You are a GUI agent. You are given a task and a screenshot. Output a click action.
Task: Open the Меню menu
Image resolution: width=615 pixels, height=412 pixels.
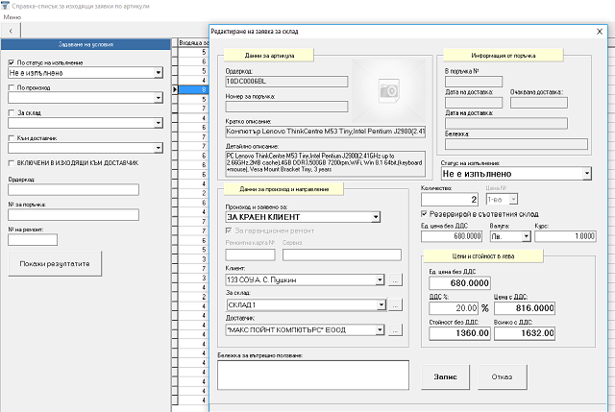point(12,17)
